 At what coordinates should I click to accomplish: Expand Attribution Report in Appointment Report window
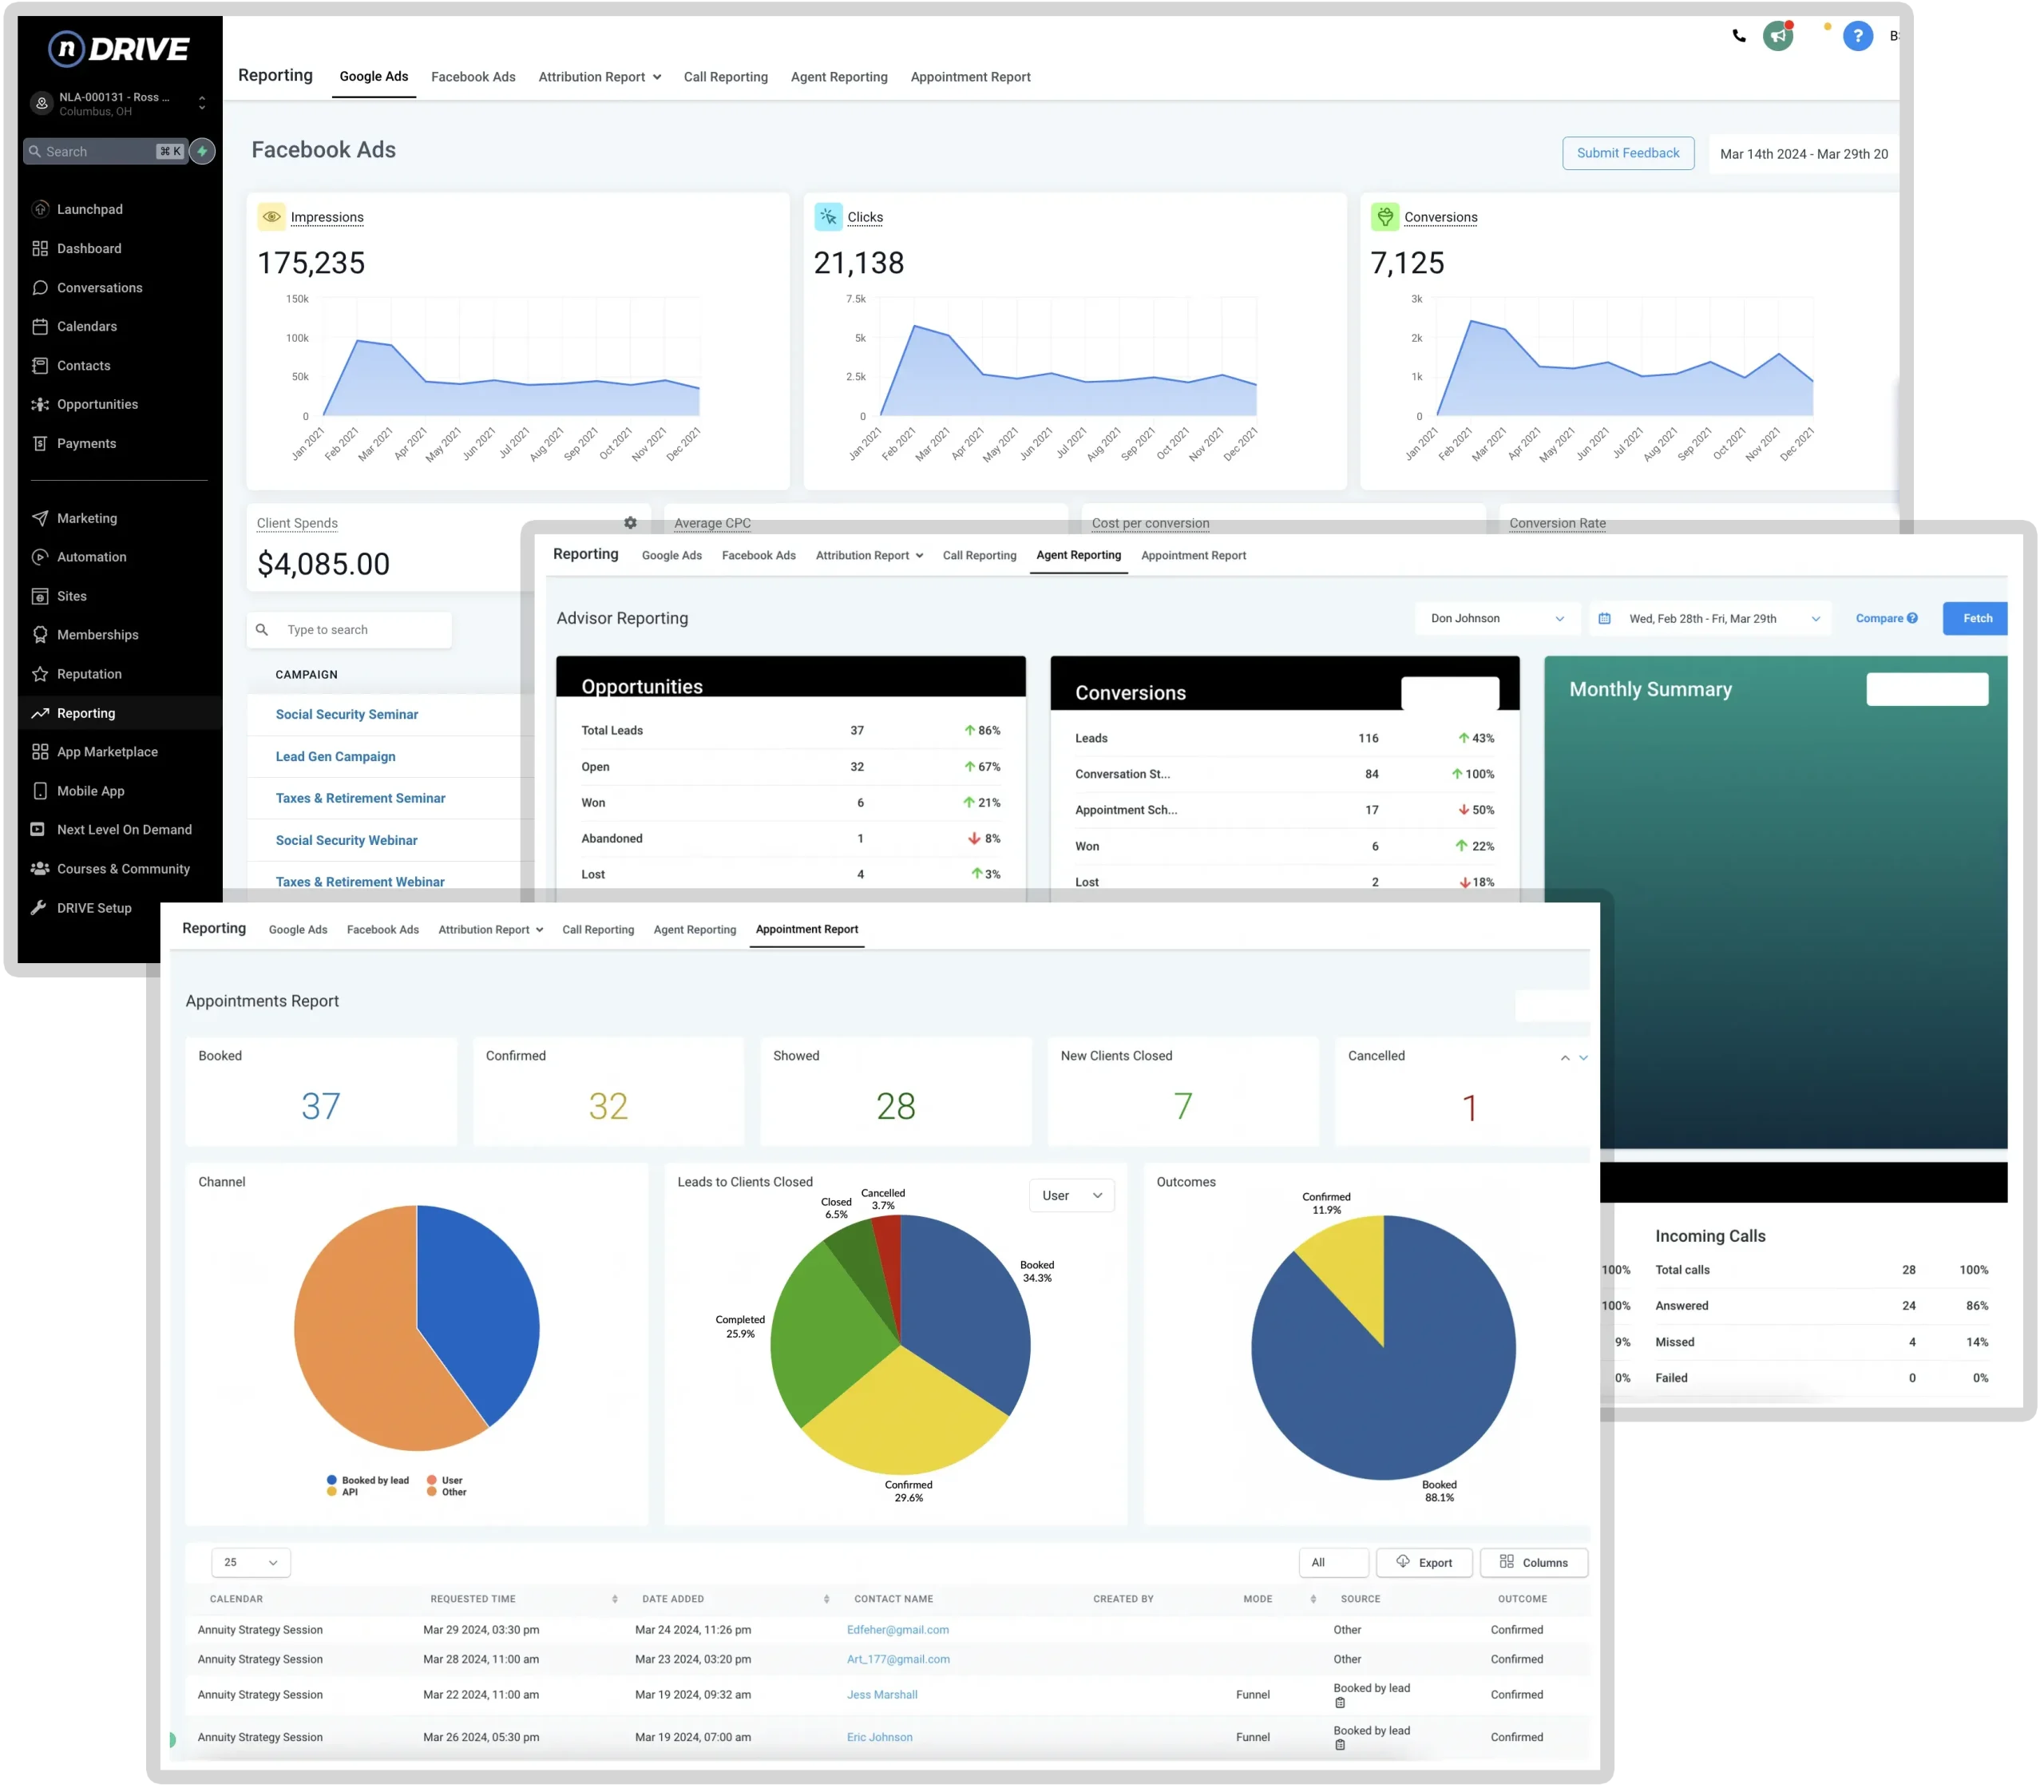click(x=491, y=929)
